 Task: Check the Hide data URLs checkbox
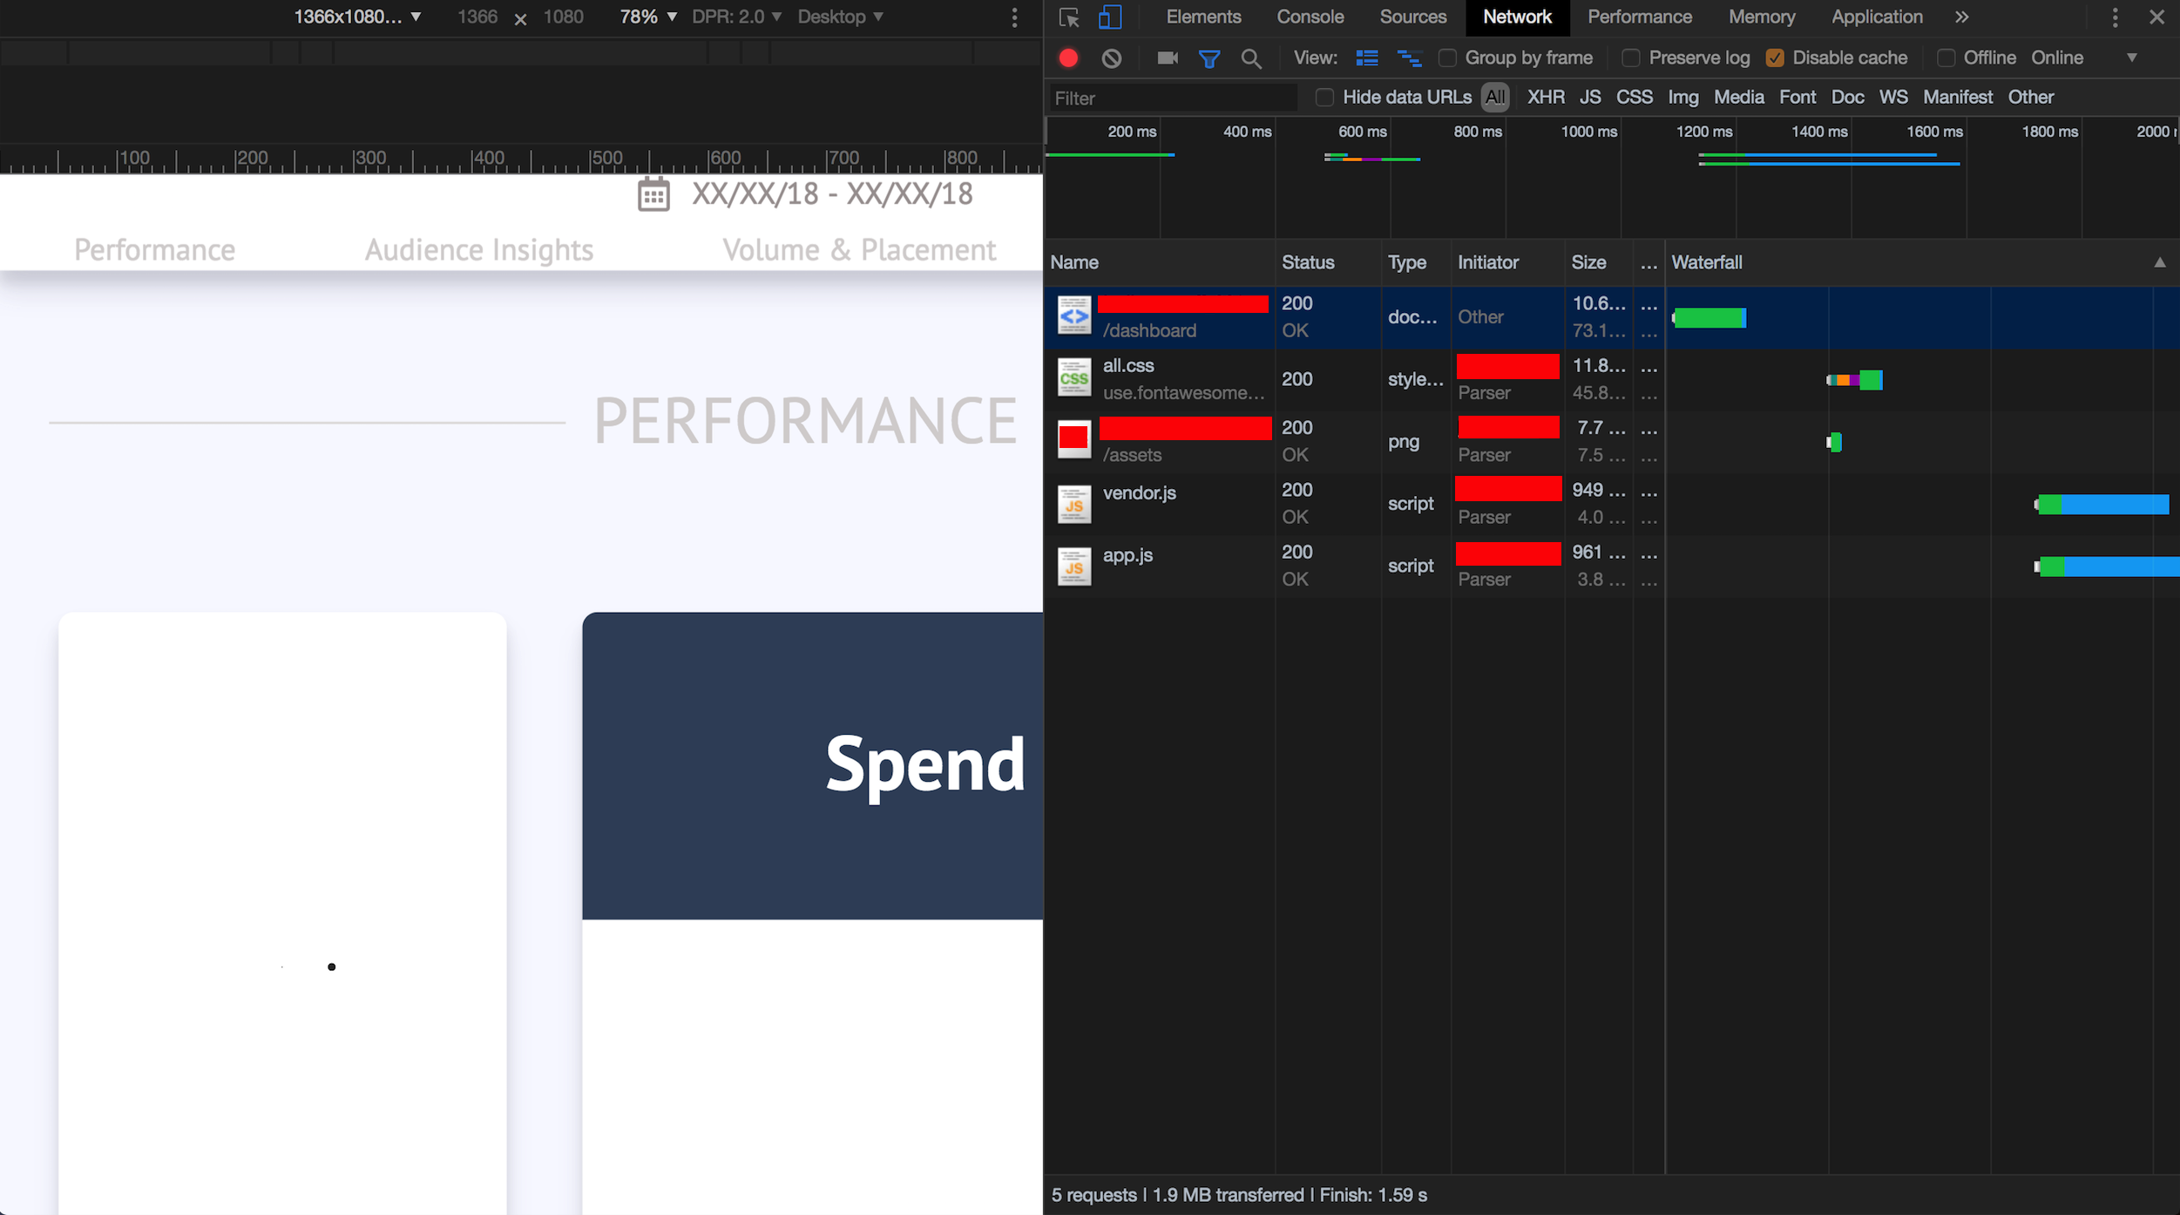tap(1324, 98)
